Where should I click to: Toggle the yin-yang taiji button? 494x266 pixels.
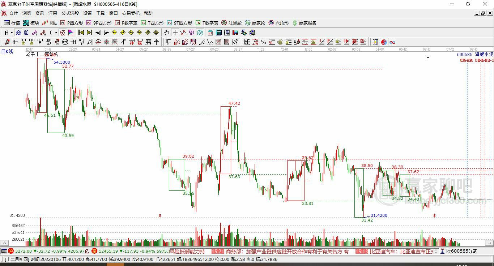384,42
